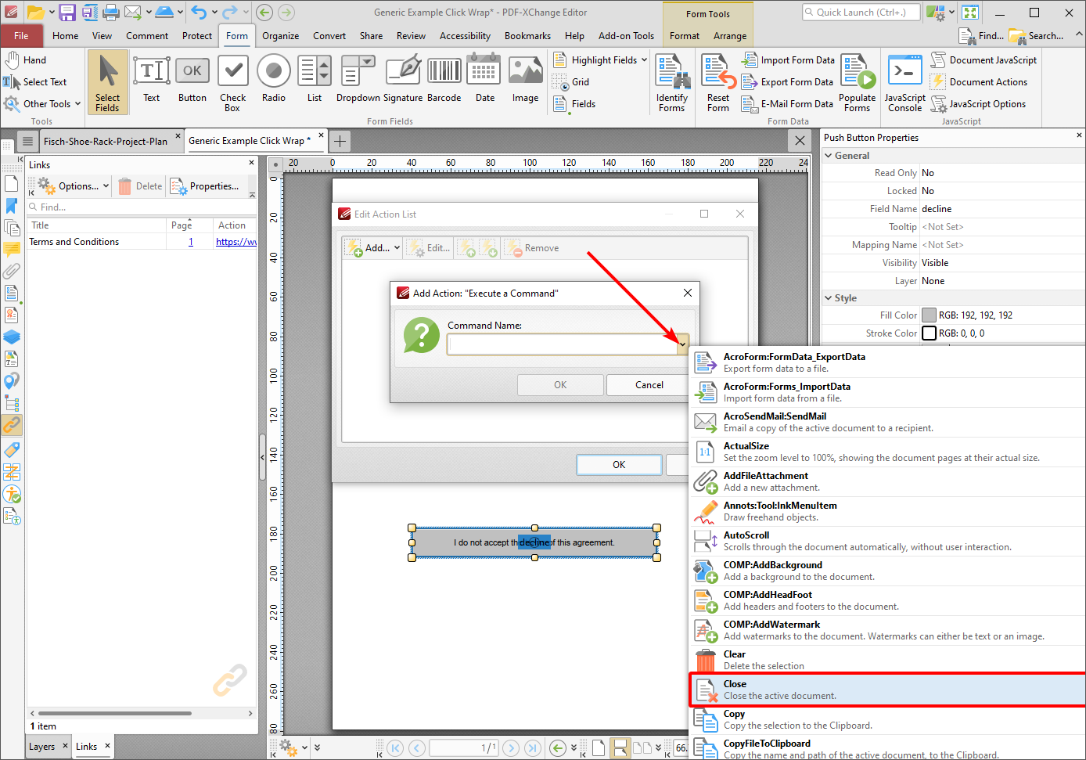
Task: Expand the Add menu in Edit Action List
Action: point(372,247)
